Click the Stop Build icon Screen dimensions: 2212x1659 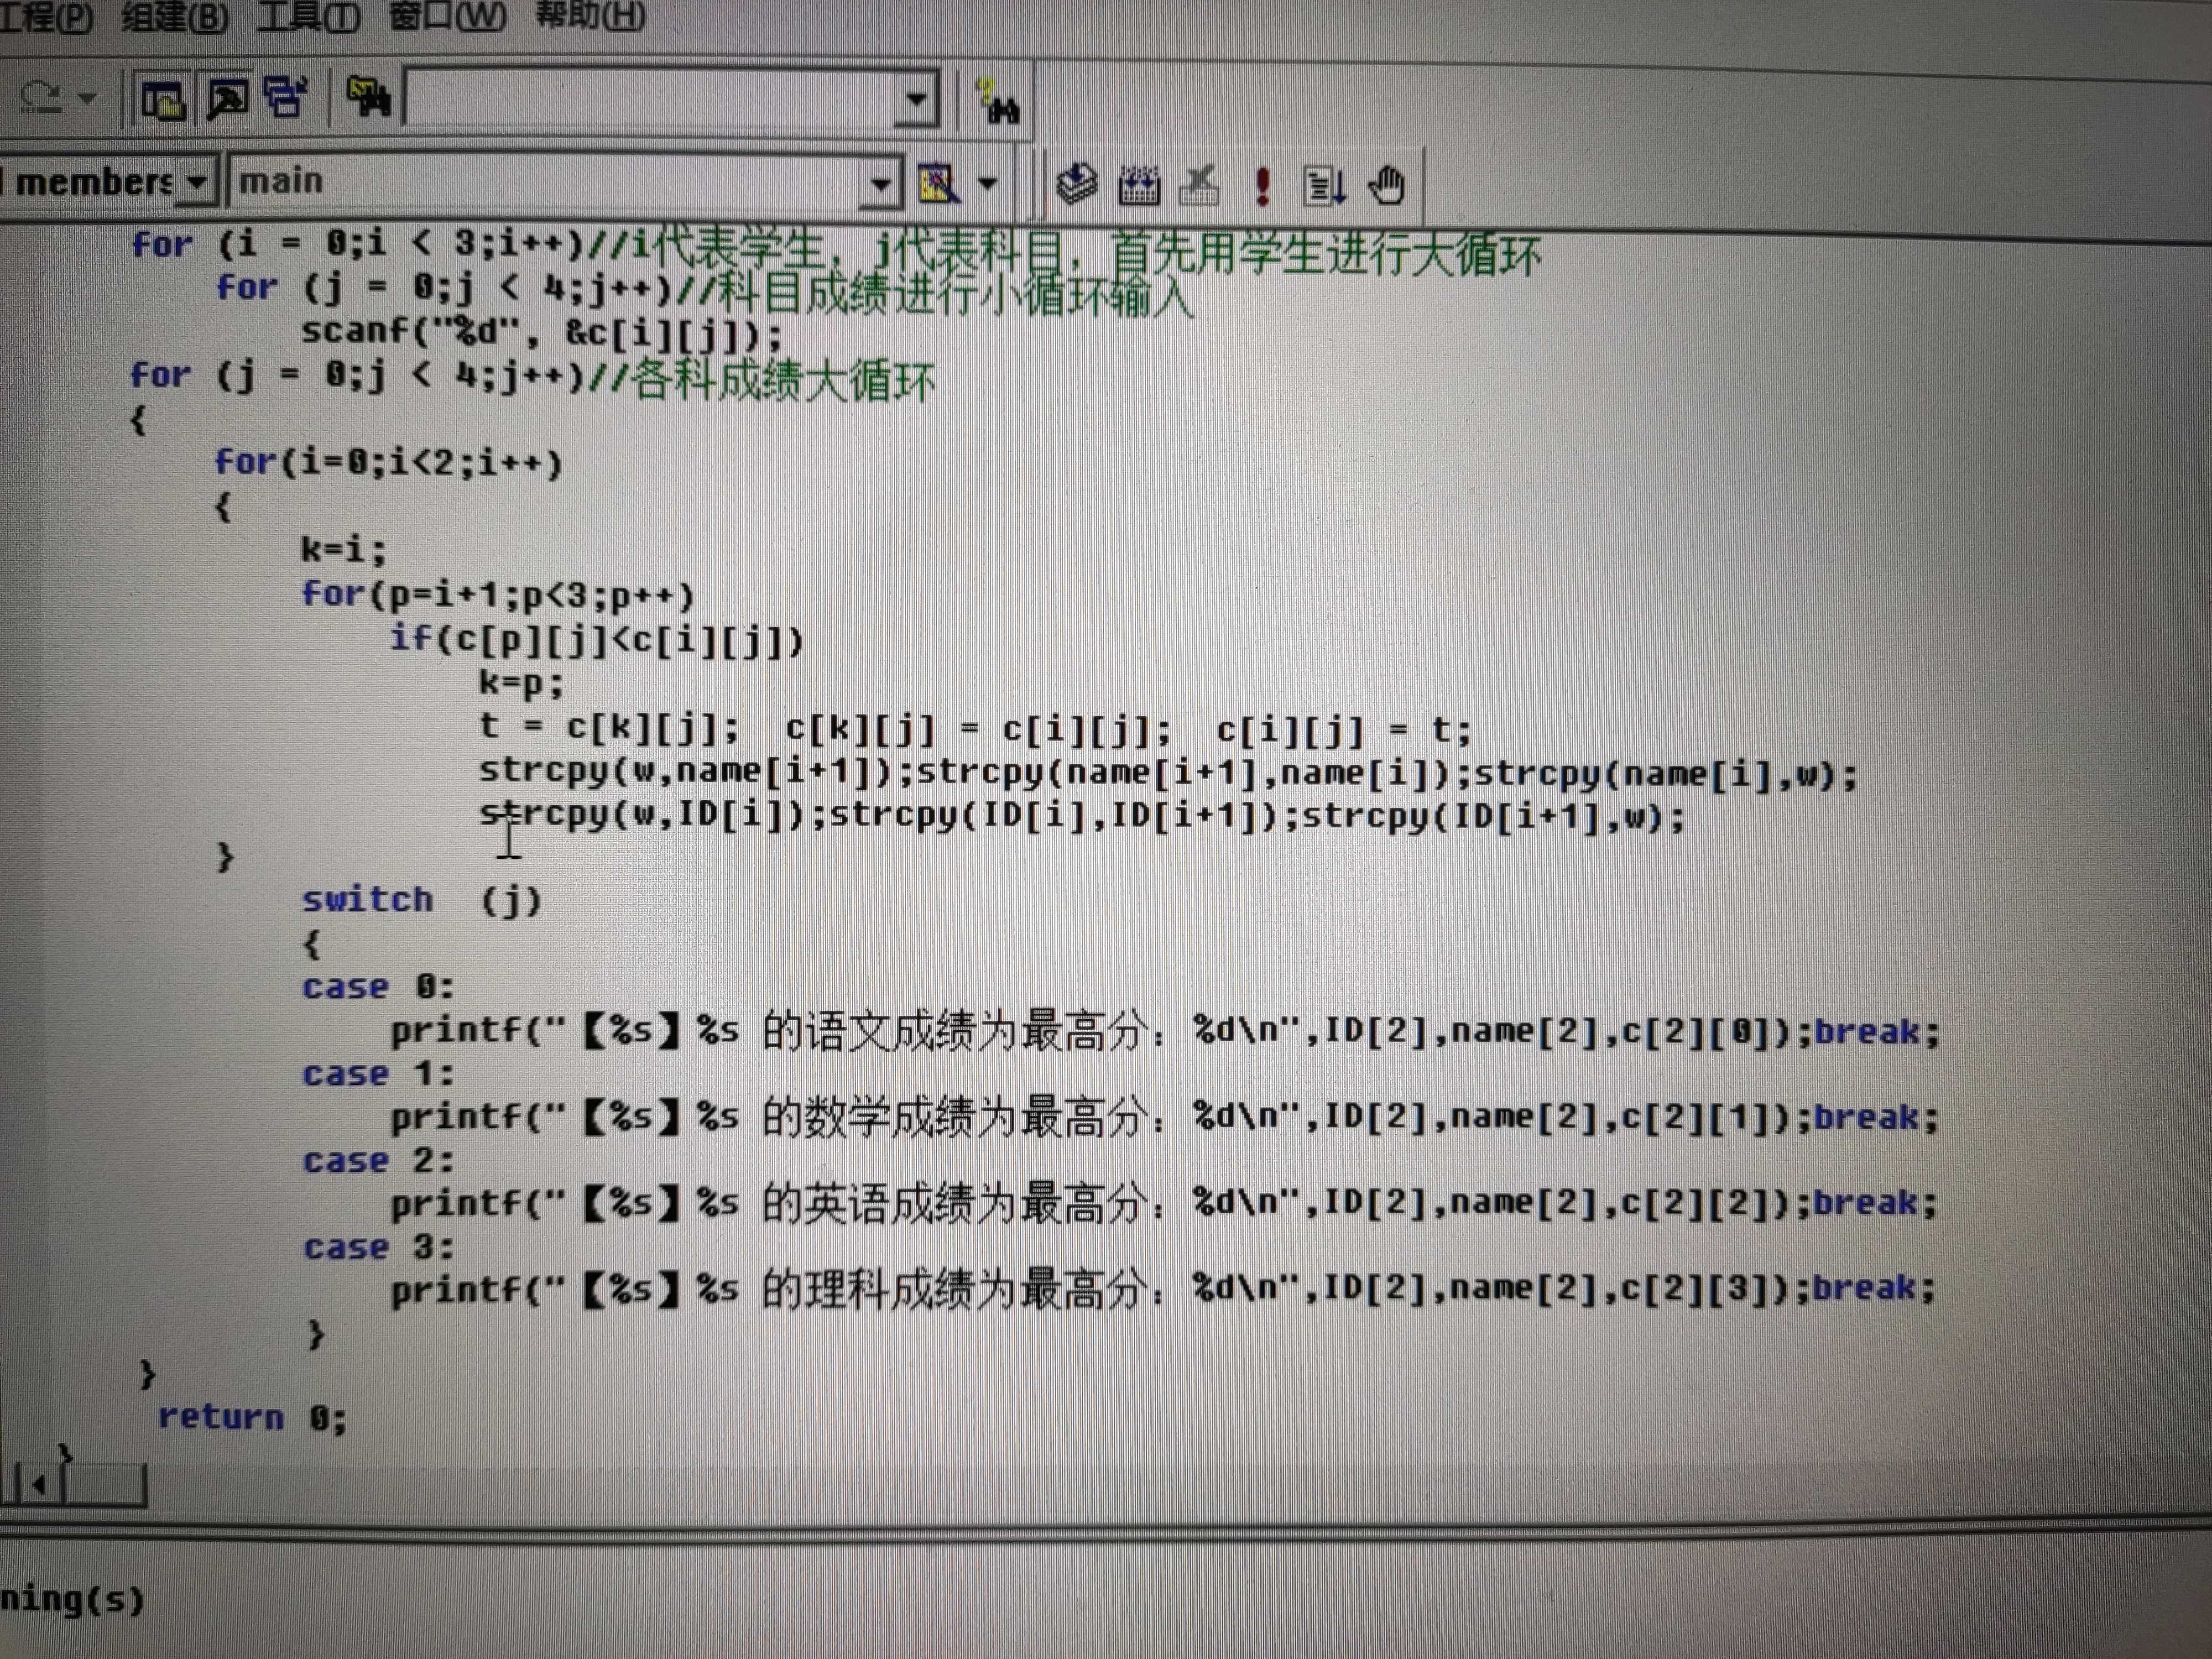coord(1200,186)
